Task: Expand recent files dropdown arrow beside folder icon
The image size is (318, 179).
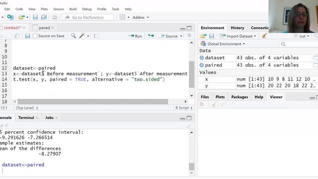Action: pyautogui.click(x=27, y=17)
